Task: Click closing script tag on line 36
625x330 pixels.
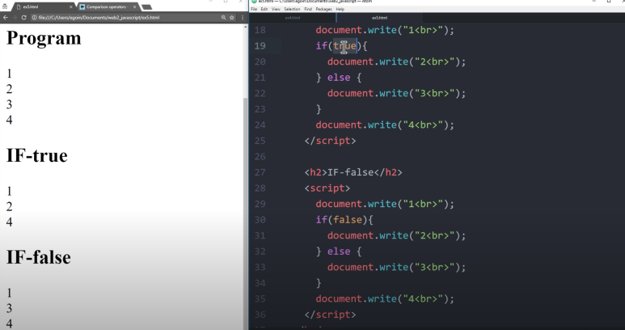Action: (x=330, y=315)
